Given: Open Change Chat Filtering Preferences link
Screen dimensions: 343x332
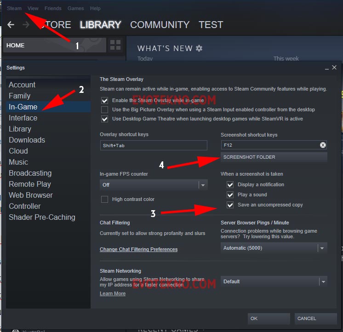Looking at the screenshot, I should pos(138,249).
